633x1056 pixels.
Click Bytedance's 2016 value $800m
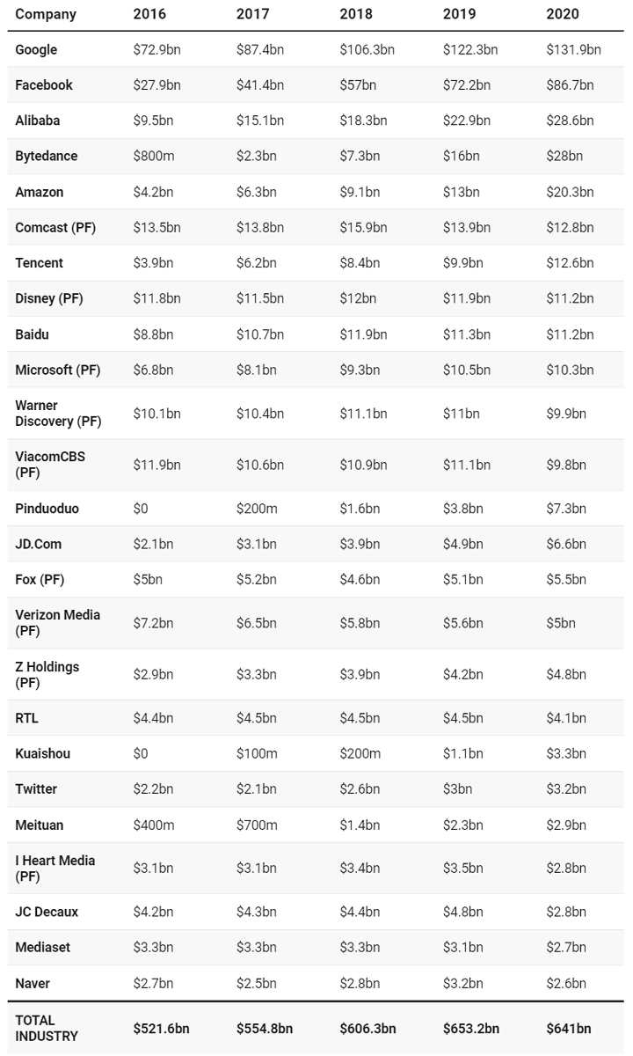(x=154, y=156)
